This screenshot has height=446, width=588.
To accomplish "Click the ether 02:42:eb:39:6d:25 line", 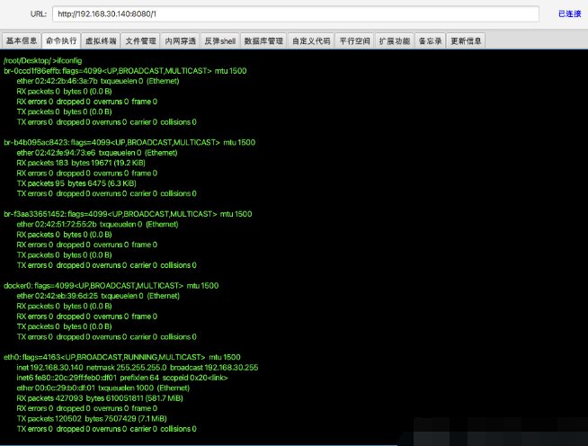I will pos(98,296).
